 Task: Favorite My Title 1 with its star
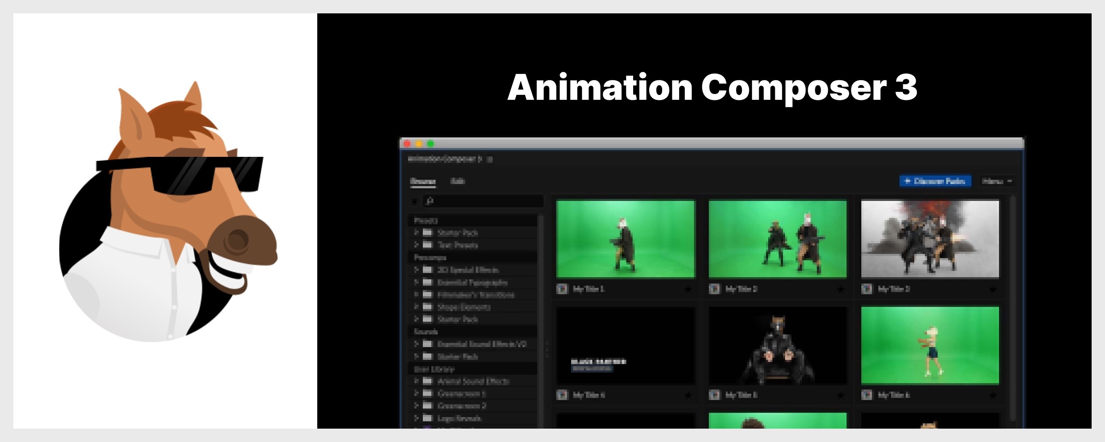(x=688, y=290)
